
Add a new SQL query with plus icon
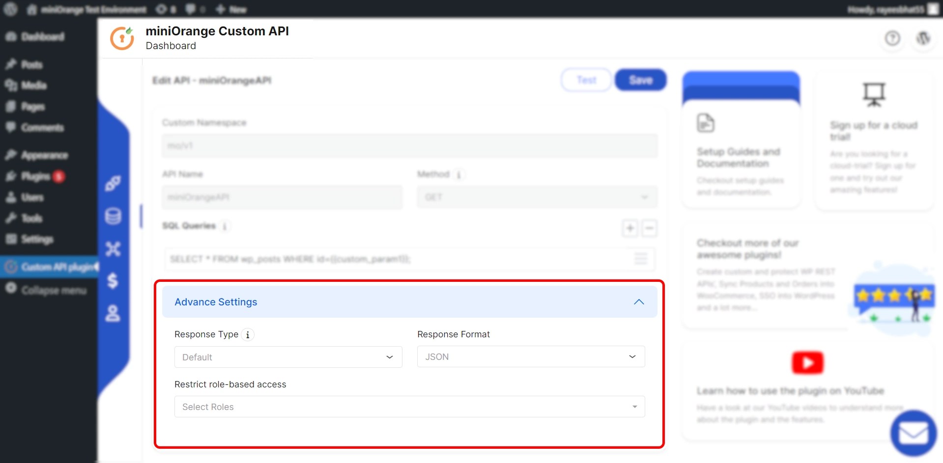point(630,228)
